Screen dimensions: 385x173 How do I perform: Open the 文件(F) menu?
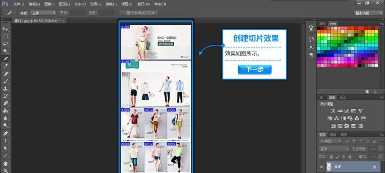[19, 4]
